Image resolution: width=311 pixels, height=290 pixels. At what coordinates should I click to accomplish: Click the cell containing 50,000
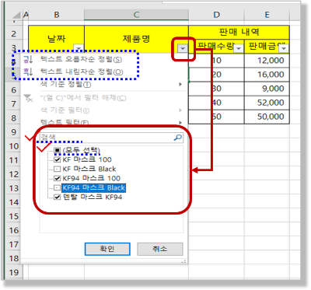pyautogui.click(x=267, y=117)
